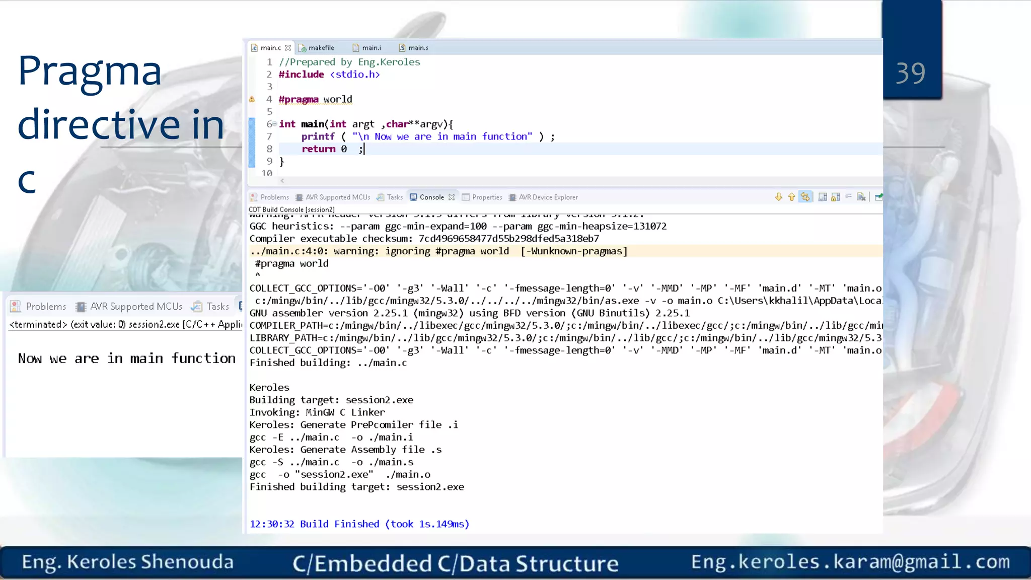
Task: Click 'Invoking: MinGW C Linker' console line
Action: point(317,412)
